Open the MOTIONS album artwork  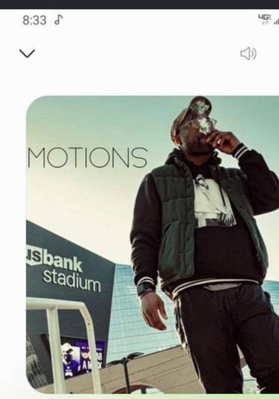click(x=152, y=244)
